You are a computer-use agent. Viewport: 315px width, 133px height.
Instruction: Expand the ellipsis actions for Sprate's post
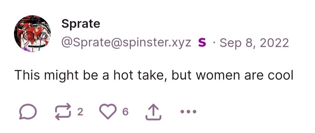pyautogui.click(x=188, y=111)
